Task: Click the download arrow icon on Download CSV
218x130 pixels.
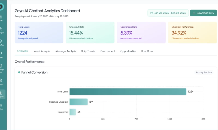Action: tap(194, 13)
